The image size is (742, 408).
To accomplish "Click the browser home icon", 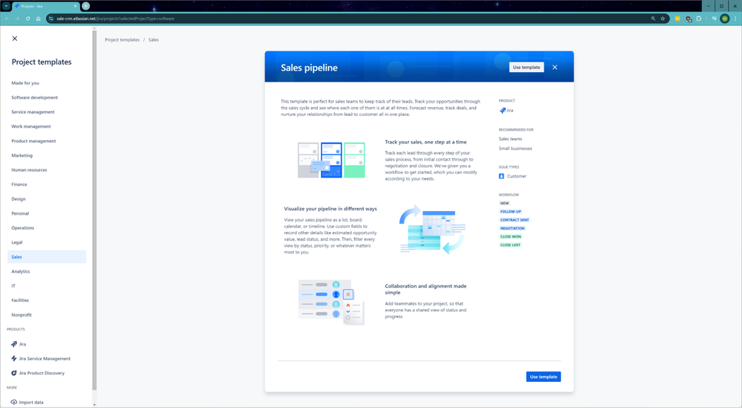I will [39, 19].
